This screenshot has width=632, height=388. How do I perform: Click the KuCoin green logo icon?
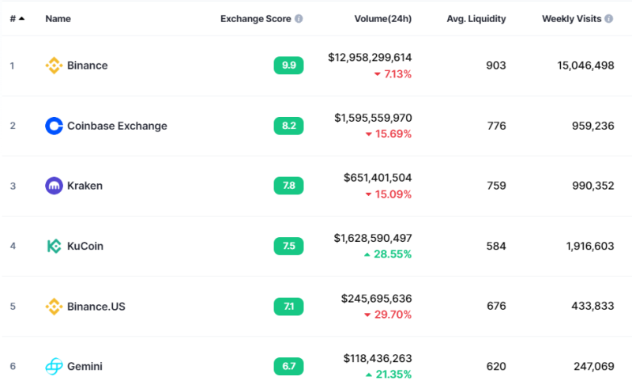tap(54, 246)
